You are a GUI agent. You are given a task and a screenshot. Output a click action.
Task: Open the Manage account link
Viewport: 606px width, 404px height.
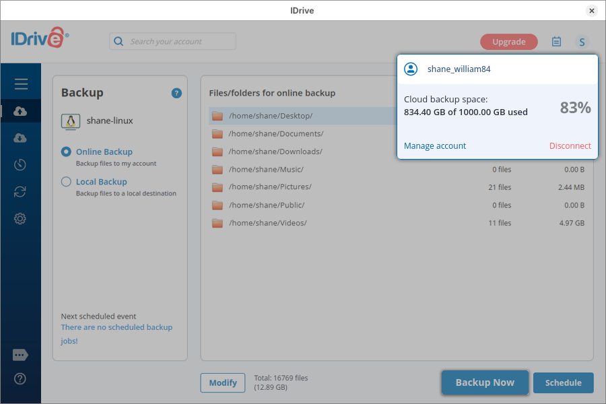pos(435,146)
